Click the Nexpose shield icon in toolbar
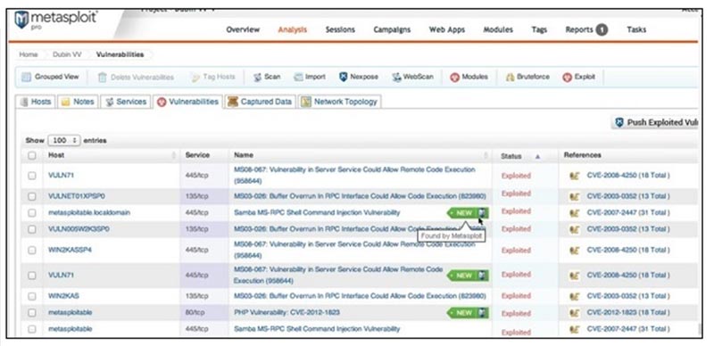This screenshot has height=346, width=714. (x=344, y=77)
